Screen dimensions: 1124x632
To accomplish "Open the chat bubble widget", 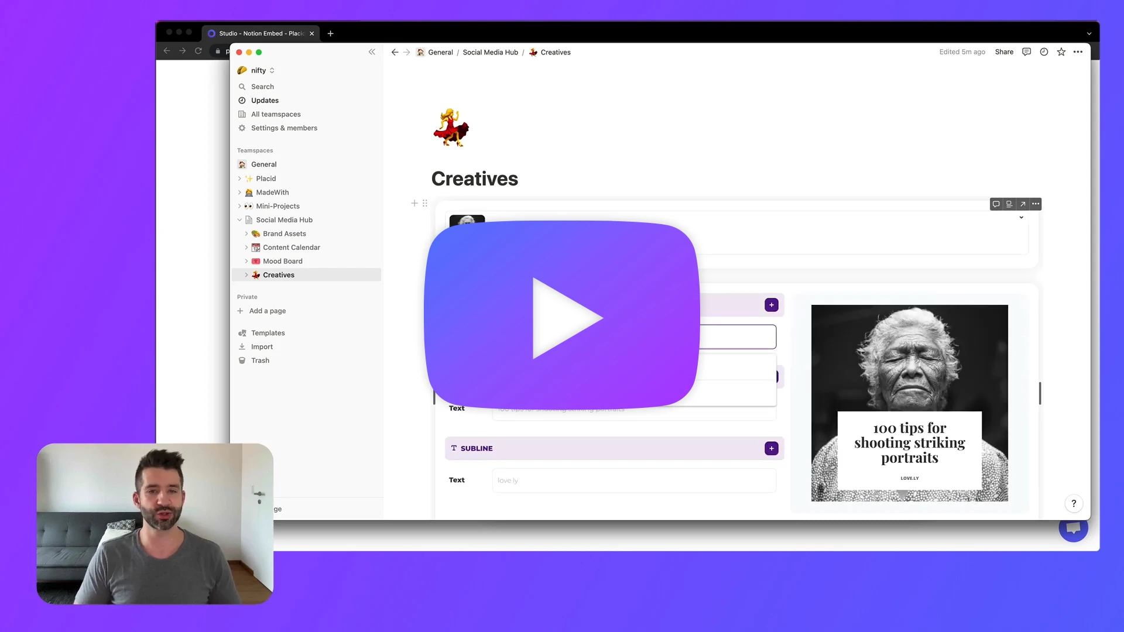I will [x=1073, y=528].
